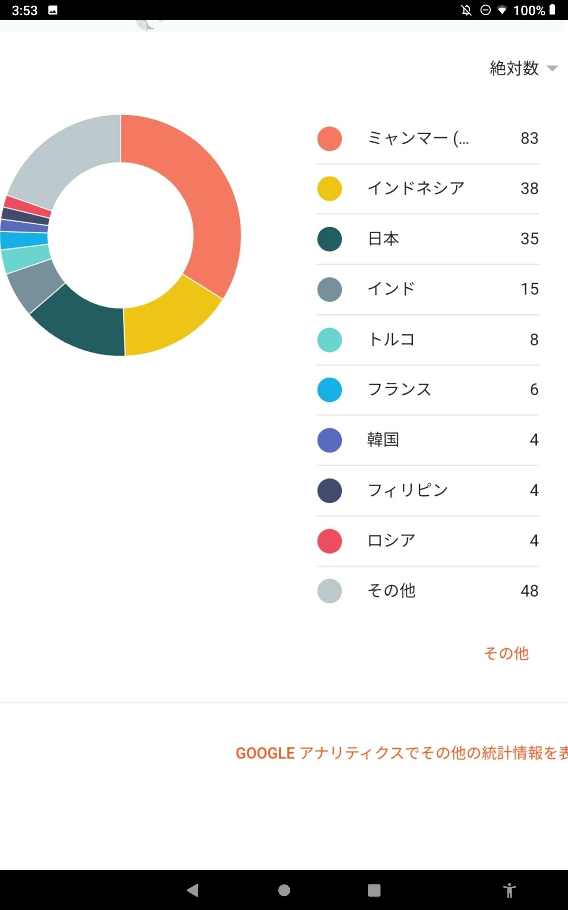Tap the orange ミャンマー color dot
This screenshot has width=568, height=910.
329,138
